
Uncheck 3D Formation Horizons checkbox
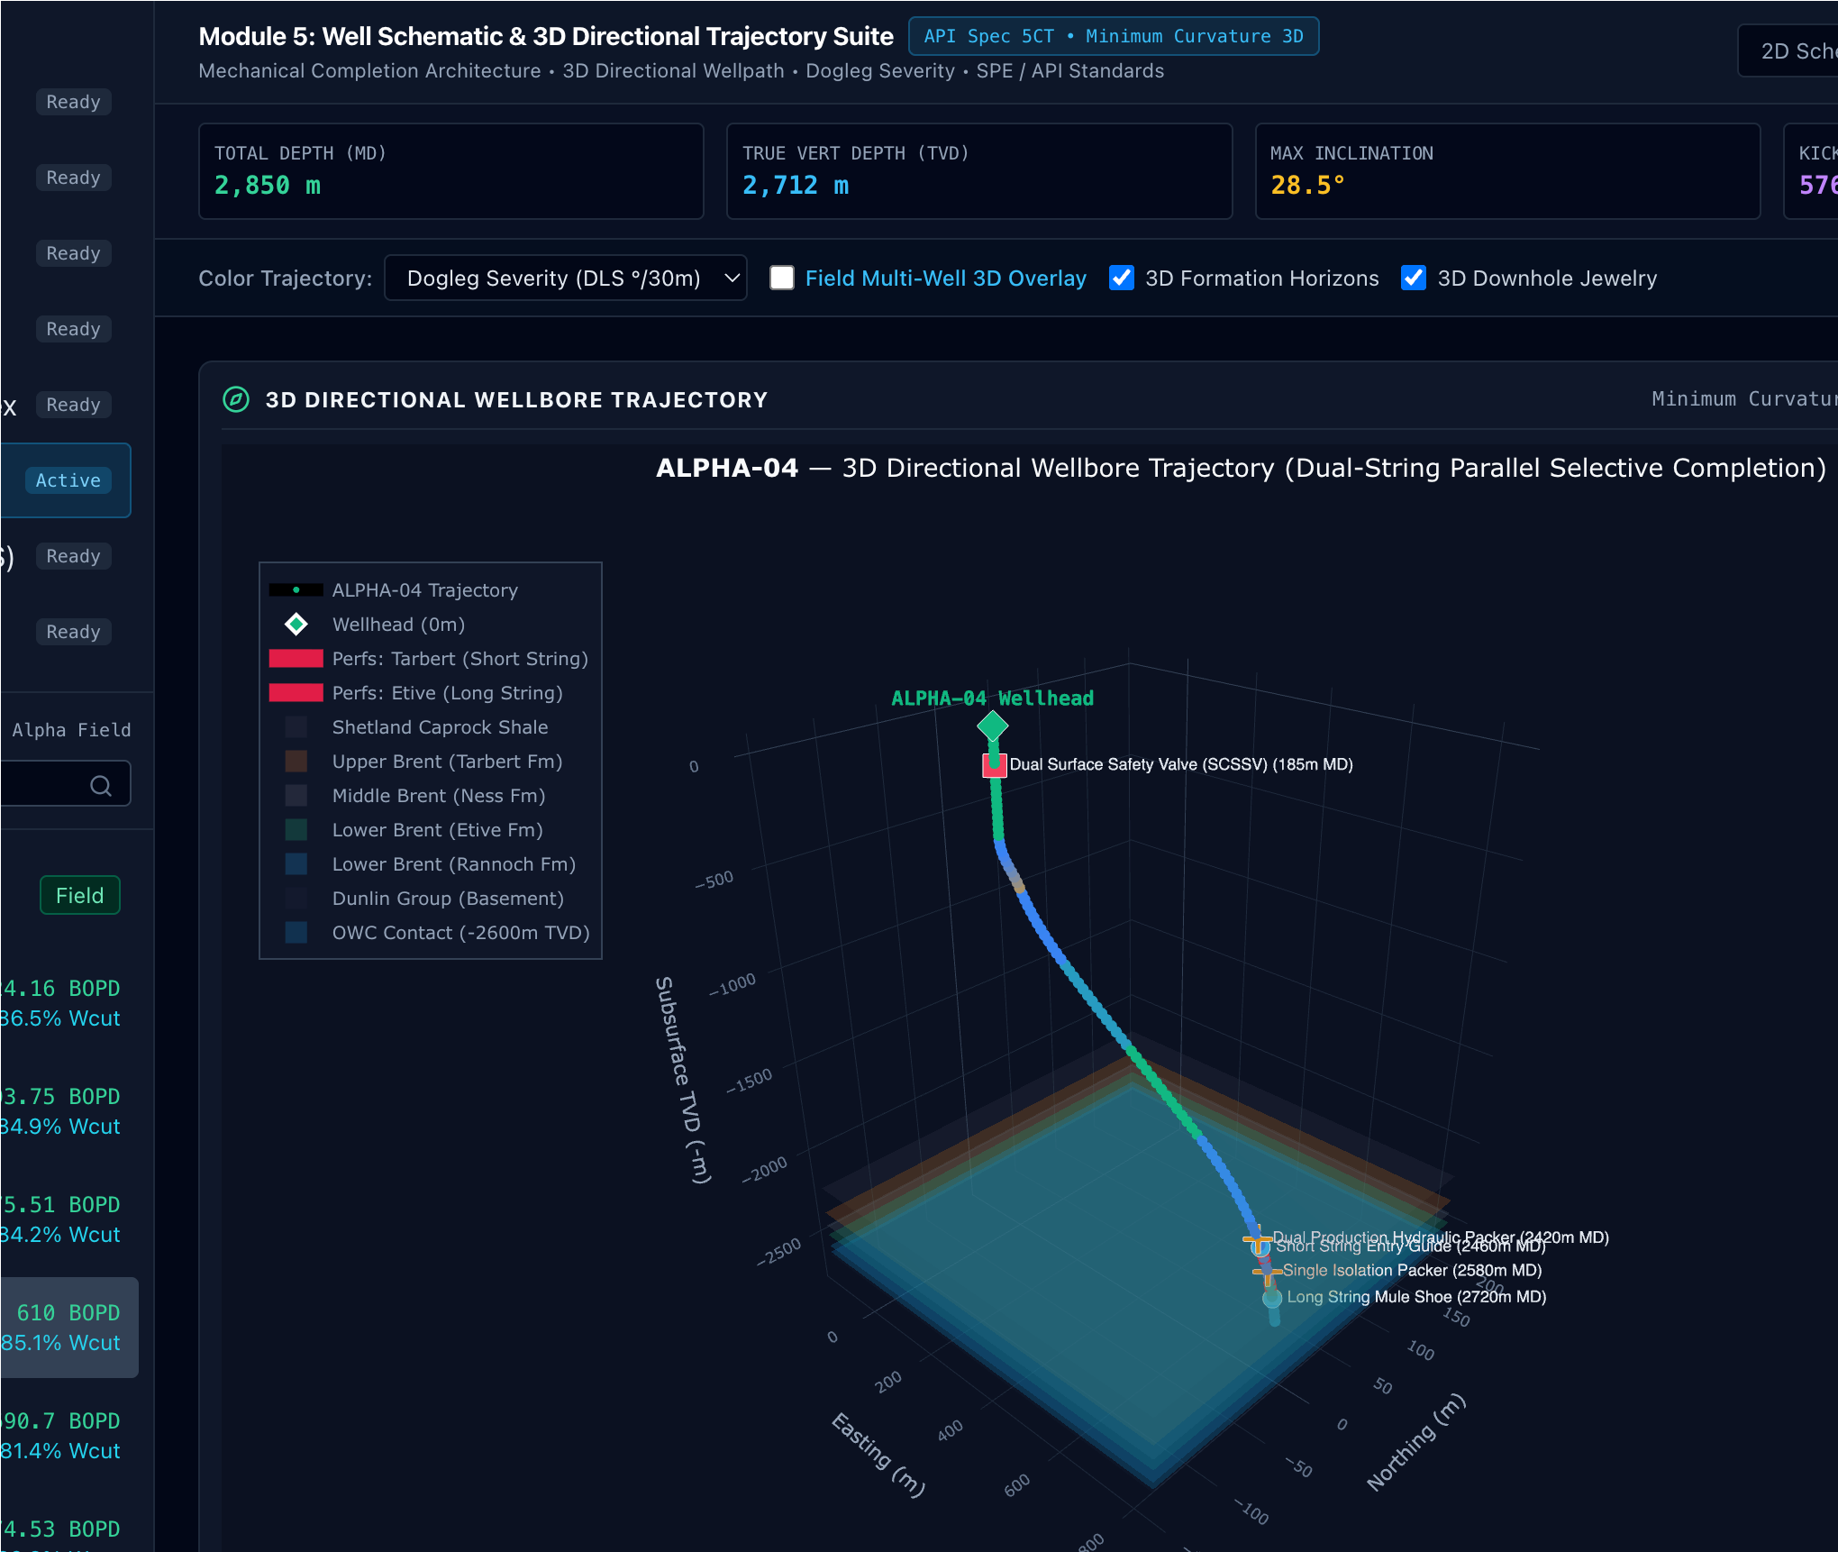pyautogui.click(x=1122, y=278)
